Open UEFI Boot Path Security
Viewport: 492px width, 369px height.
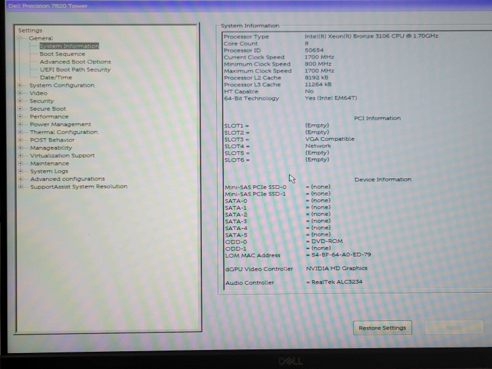[75, 69]
